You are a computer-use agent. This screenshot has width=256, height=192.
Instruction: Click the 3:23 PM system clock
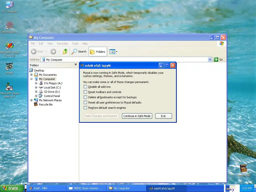(x=246, y=188)
